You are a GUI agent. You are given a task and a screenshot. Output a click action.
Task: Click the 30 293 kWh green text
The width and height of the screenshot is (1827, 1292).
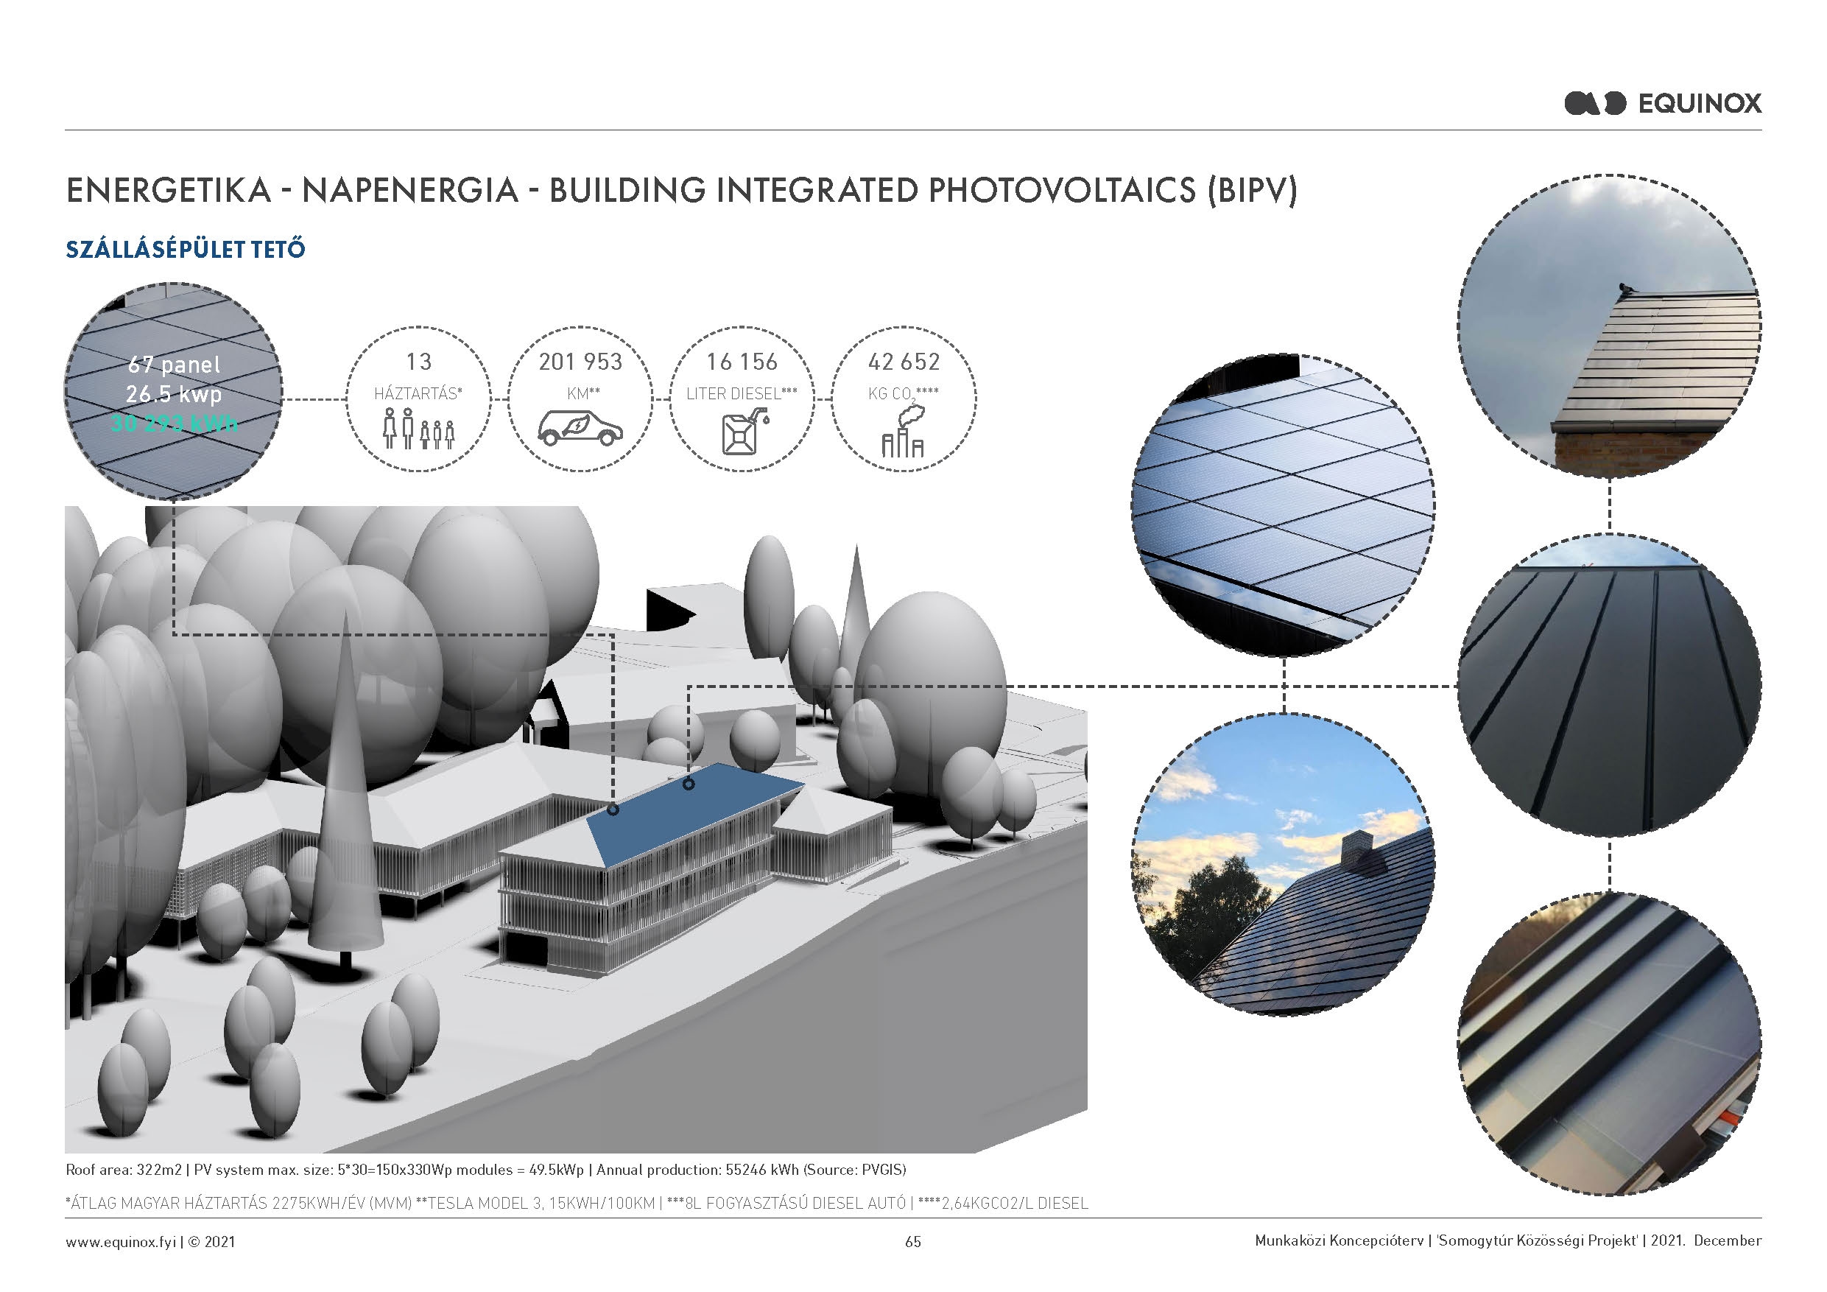click(175, 424)
